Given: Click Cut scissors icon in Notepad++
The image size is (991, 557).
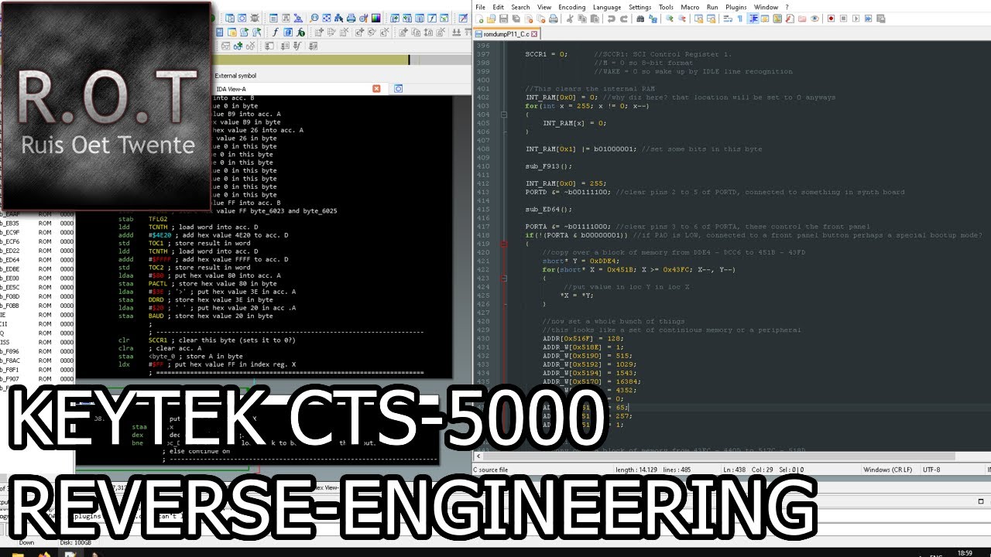Looking at the screenshot, I should [570, 18].
